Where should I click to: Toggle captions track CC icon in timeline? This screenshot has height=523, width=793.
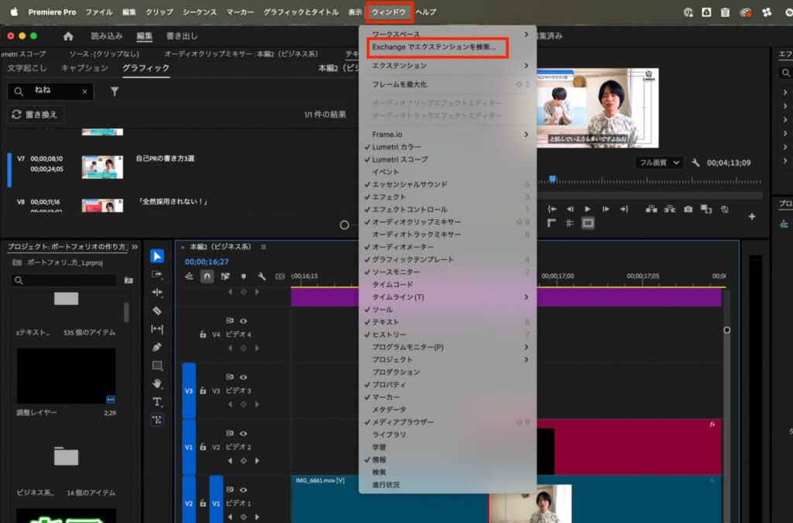pyautogui.click(x=280, y=276)
